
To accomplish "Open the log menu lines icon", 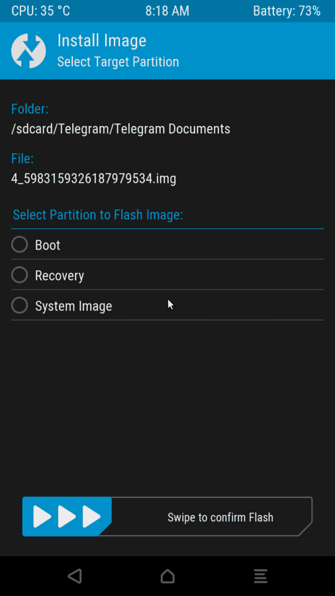I will point(261,576).
